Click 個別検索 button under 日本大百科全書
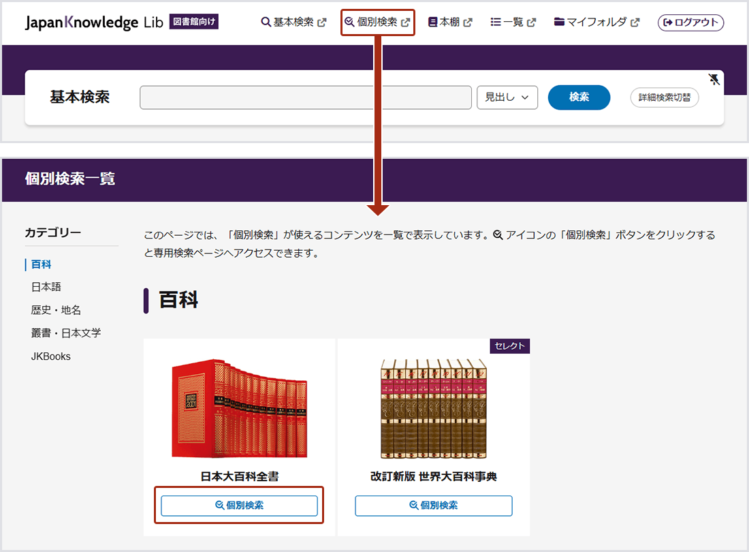The height and width of the screenshot is (552, 749). [239, 506]
